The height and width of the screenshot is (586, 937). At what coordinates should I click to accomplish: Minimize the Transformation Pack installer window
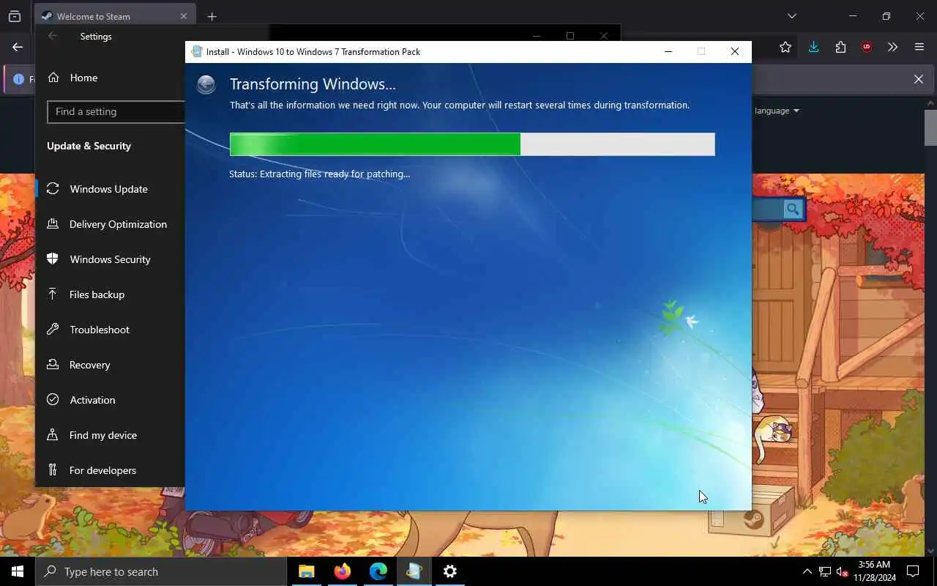click(x=668, y=51)
